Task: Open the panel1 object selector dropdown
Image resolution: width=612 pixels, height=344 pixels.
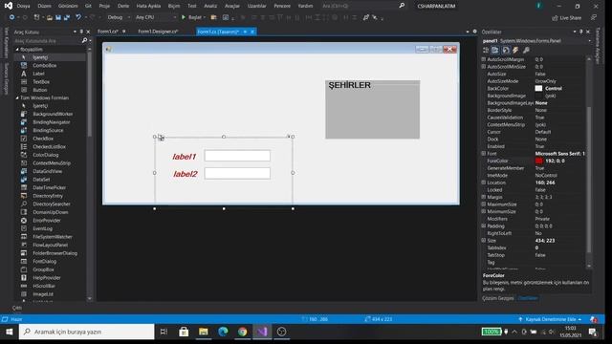Action: [x=589, y=40]
